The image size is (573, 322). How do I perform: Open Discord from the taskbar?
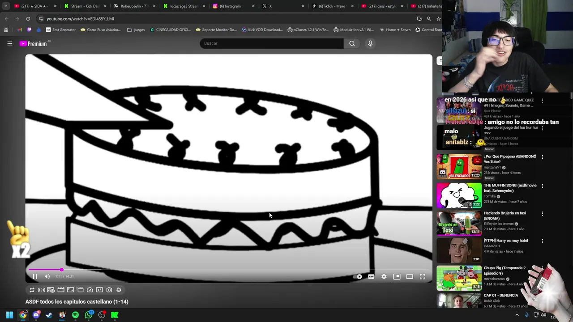point(36,315)
